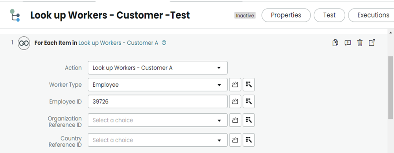Viewport: 394px width, 153px height.
Task: Click into the Employee ID field
Action: (158, 102)
